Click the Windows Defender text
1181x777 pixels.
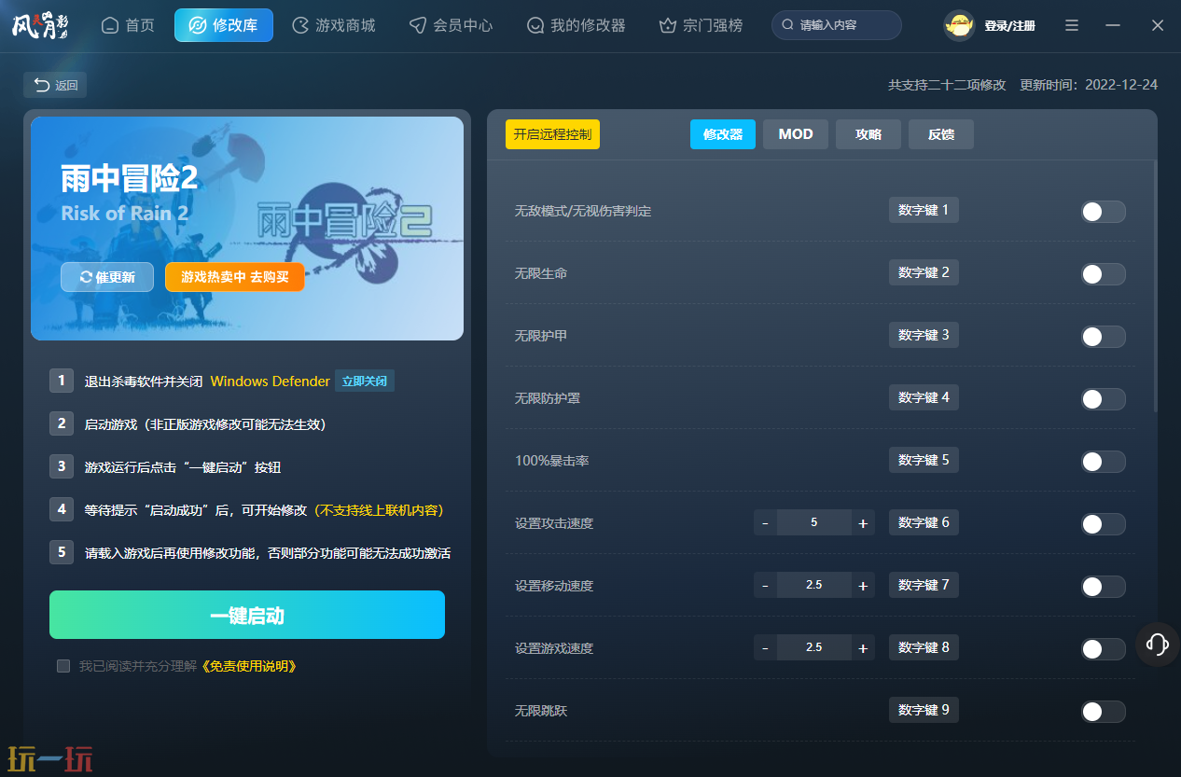tap(271, 382)
